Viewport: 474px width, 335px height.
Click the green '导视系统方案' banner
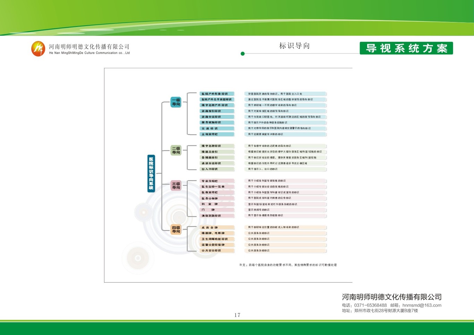[406, 48]
